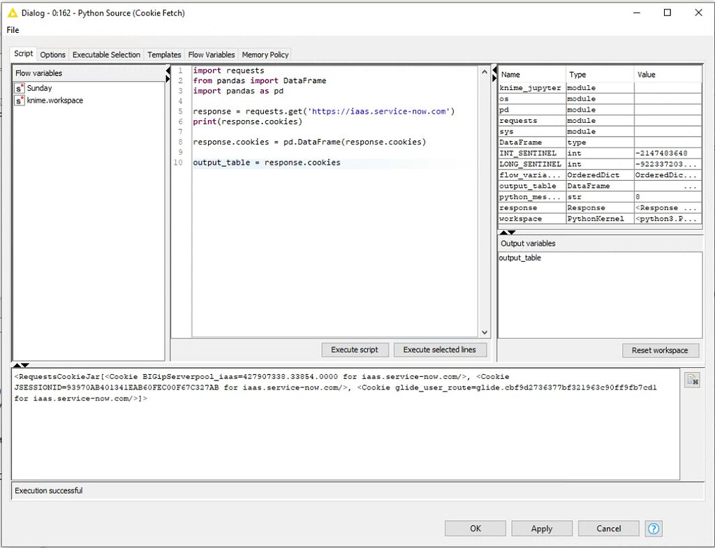Click scroll-up arrow of the code editor
715x548 pixels.
[x=485, y=71]
